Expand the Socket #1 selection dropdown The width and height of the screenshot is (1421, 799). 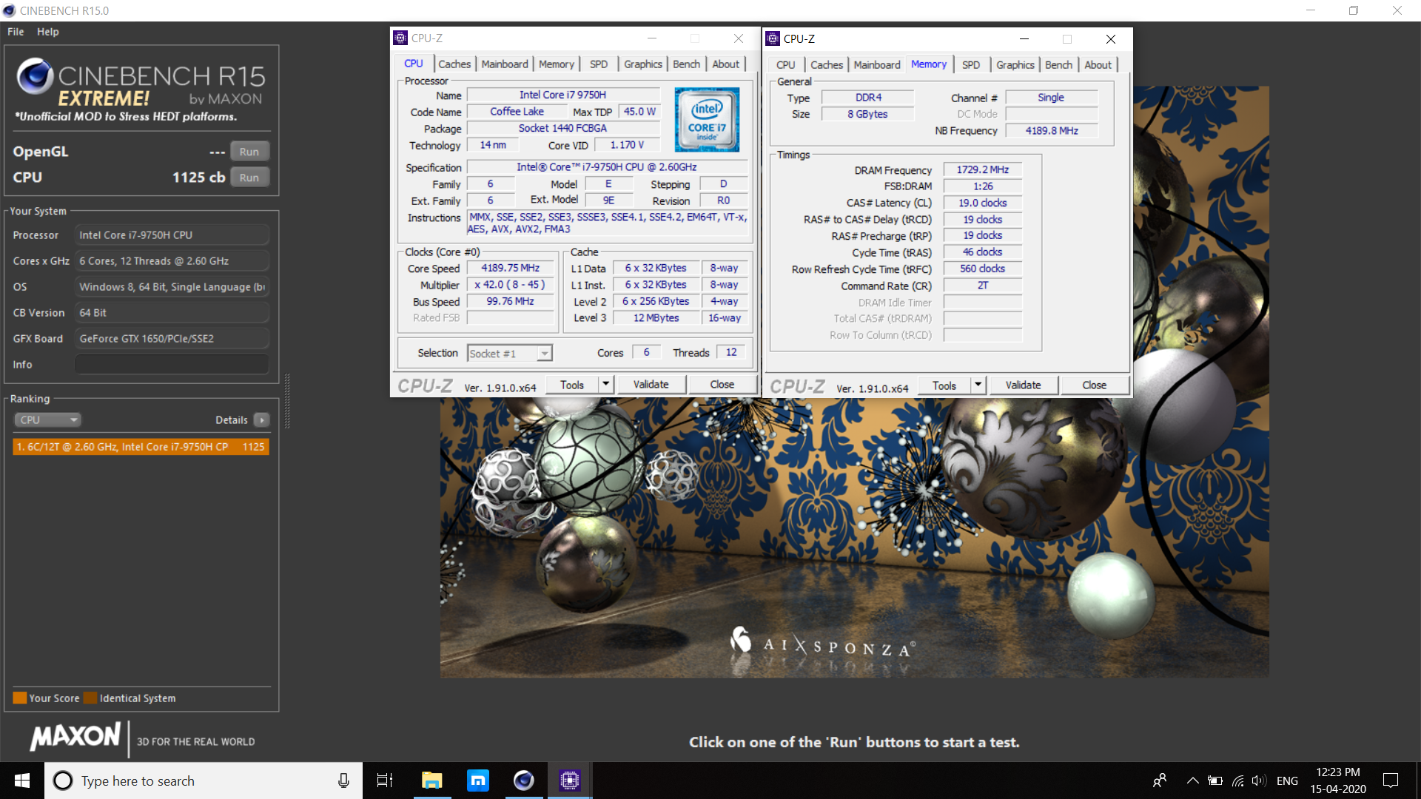coord(545,354)
